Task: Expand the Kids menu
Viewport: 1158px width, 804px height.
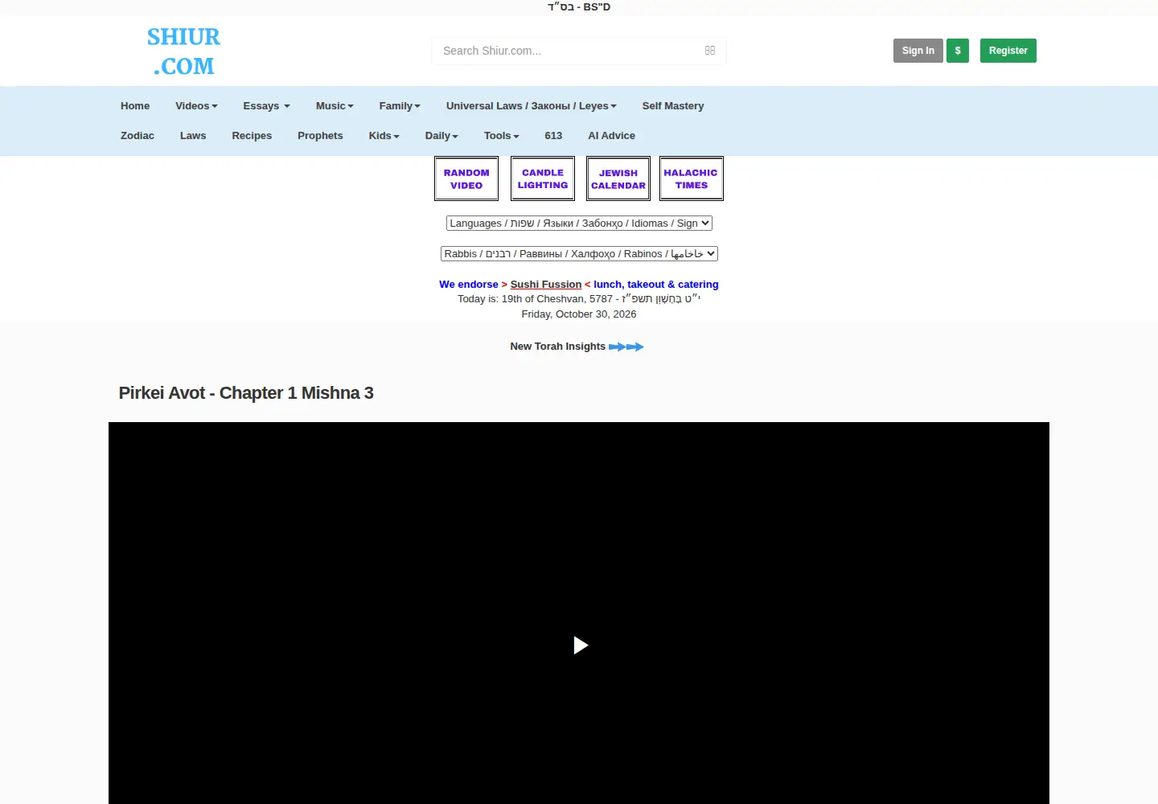Action: point(384,136)
